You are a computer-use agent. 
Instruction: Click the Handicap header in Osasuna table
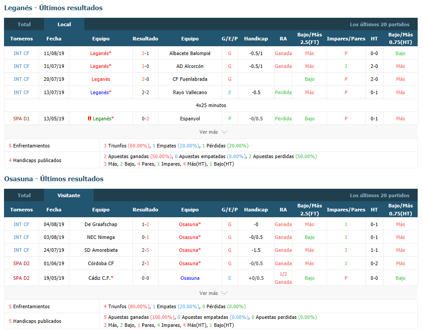256,210
